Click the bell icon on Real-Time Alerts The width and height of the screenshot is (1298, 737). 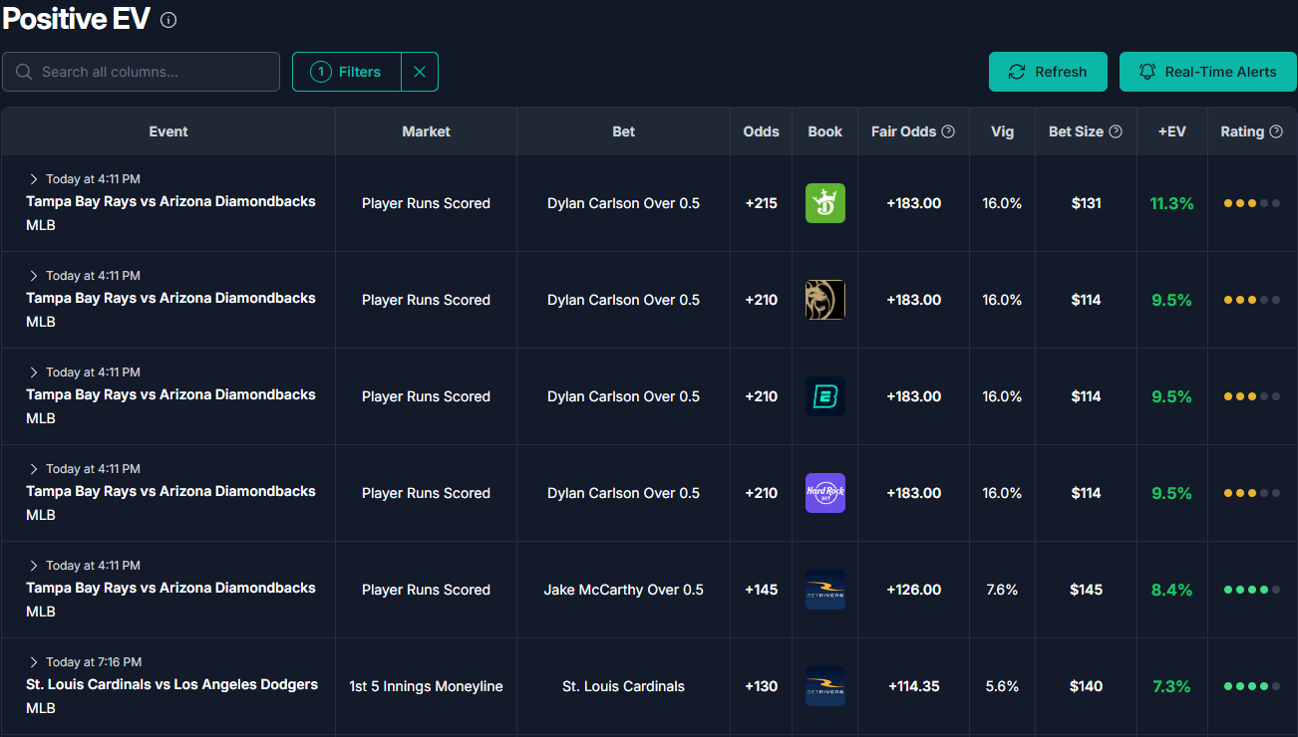click(x=1147, y=71)
